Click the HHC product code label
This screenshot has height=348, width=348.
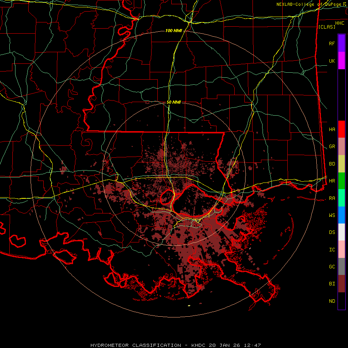(340, 23)
